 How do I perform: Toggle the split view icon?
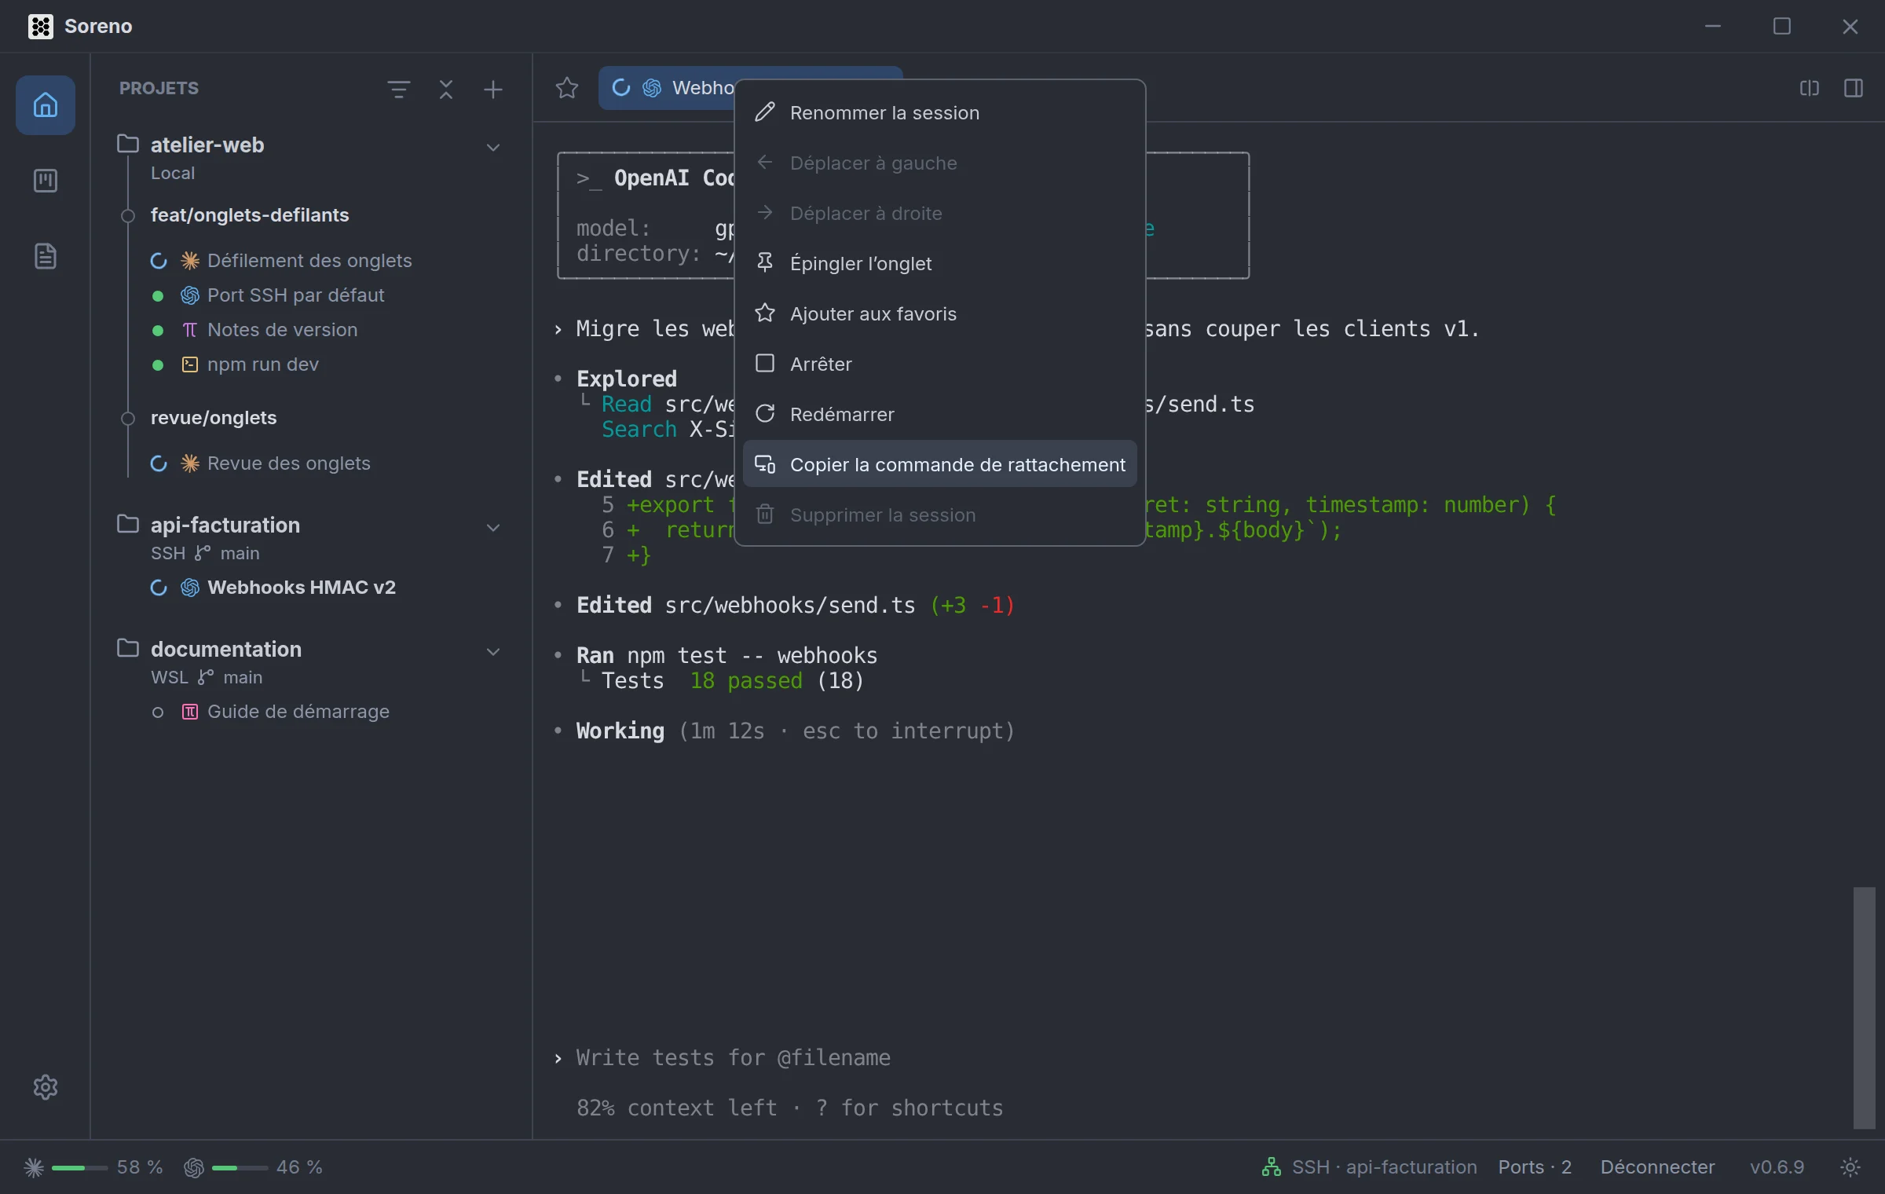(1810, 88)
